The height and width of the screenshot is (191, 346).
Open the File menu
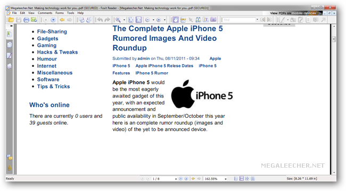(14, 13)
